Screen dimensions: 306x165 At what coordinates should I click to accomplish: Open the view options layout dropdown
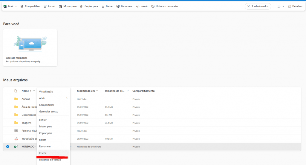click(x=280, y=6)
